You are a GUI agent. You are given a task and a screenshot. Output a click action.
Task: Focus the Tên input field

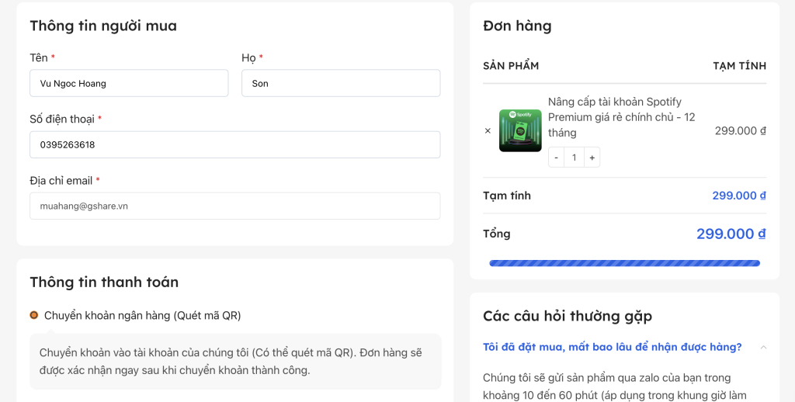[x=129, y=83]
